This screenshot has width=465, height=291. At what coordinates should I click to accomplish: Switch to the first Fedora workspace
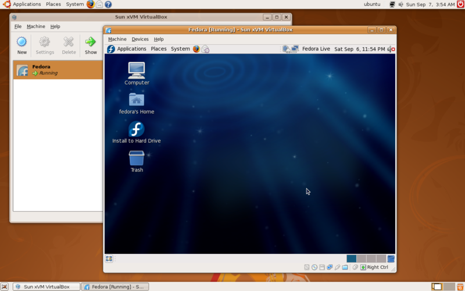(x=352, y=258)
